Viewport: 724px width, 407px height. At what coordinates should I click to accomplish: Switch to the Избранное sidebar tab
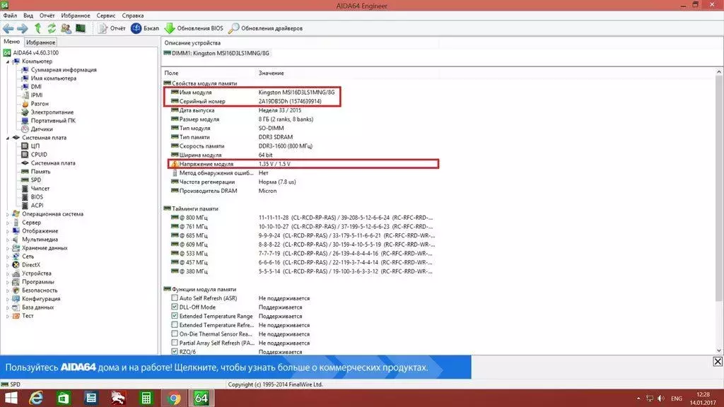click(40, 42)
